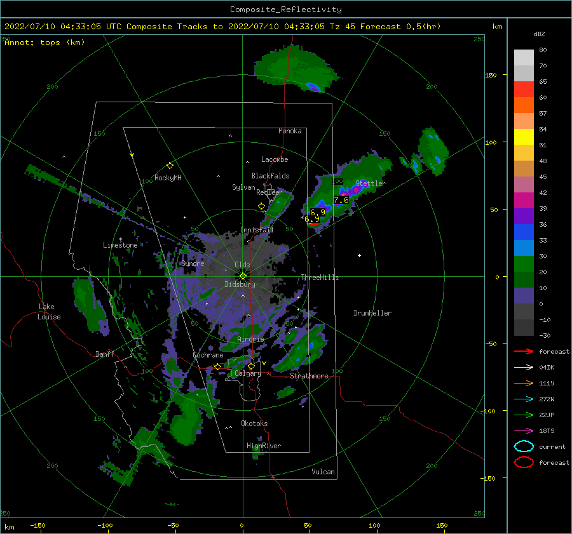Click the white 04DK track arrow
This screenshot has height=534, width=572.
click(524, 368)
